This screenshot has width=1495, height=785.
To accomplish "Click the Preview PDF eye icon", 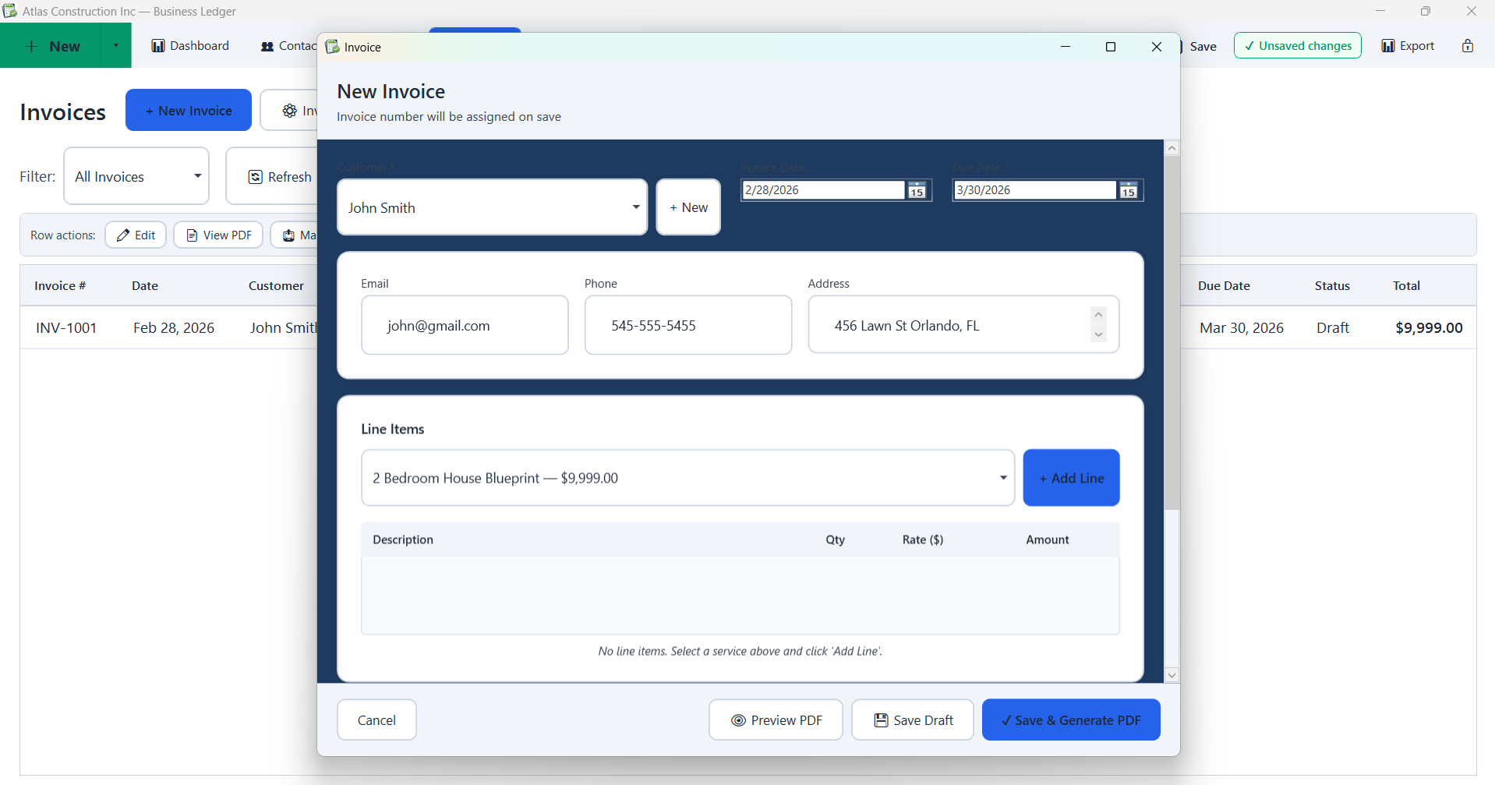I will (x=737, y=720).
